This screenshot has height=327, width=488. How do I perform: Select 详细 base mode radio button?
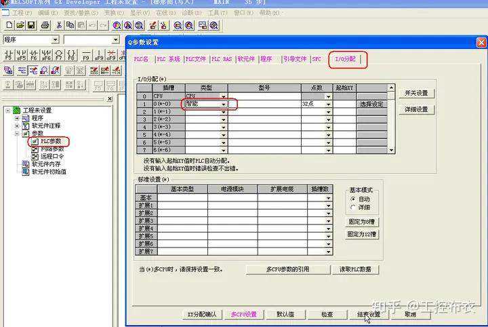353,207
